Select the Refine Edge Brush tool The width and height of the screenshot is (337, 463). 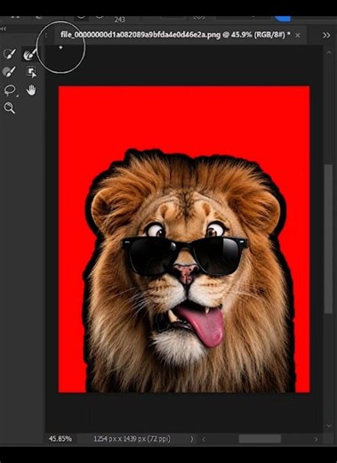point(29,54)
